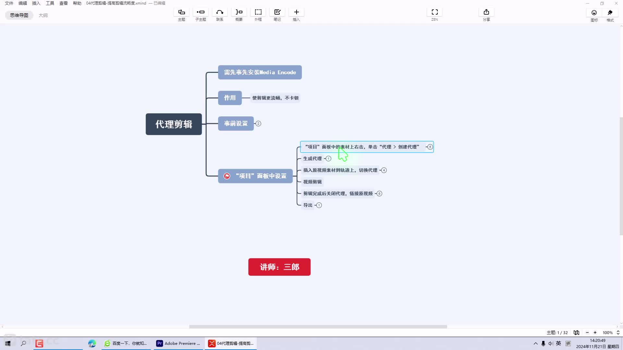Select the 剪辑完成后关闭代理 subtopic
Image resolution: width=623 pixels, height=350 pixels.
338,193
